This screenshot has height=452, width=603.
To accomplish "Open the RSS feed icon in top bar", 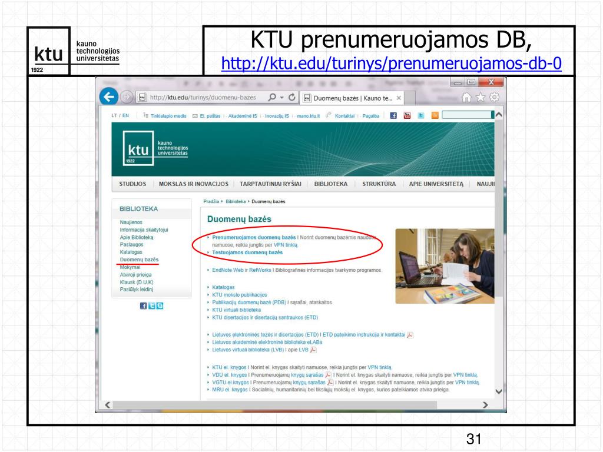I will point(435,115).
